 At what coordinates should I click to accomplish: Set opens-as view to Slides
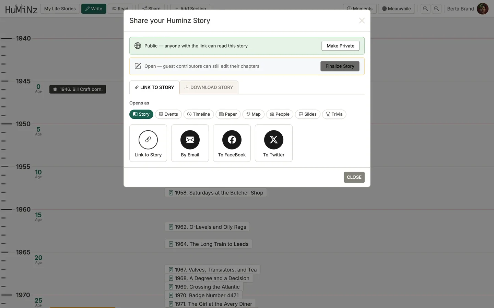point(308,114)
